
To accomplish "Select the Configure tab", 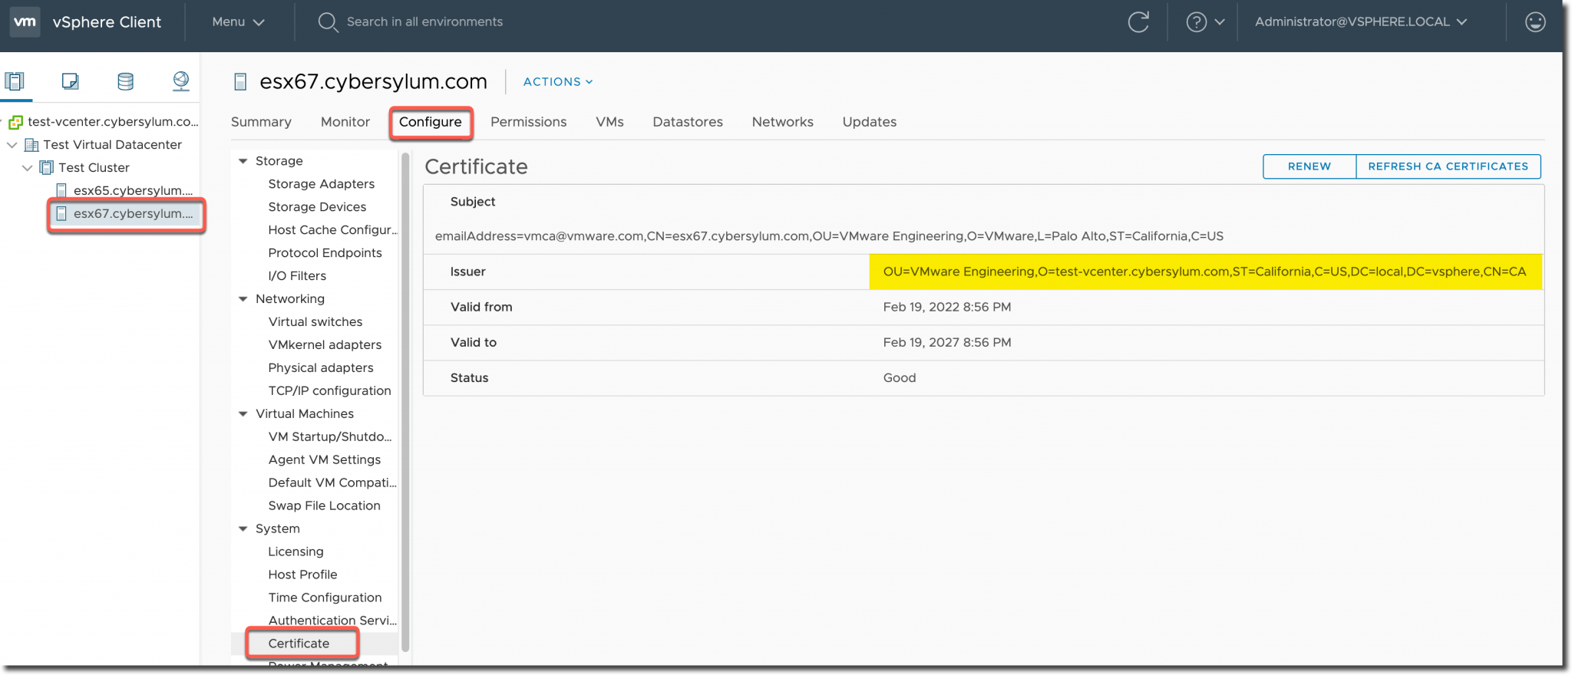I will [431, 122].
